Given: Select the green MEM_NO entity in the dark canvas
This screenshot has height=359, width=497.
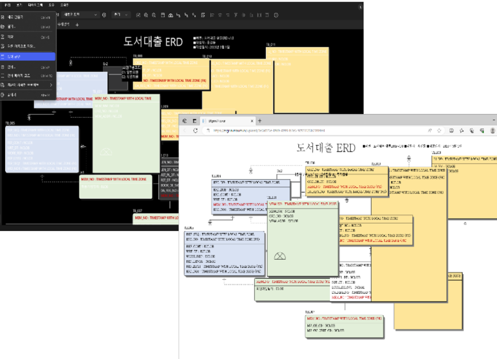Looking at the screenshot, I should coord(126,134).
